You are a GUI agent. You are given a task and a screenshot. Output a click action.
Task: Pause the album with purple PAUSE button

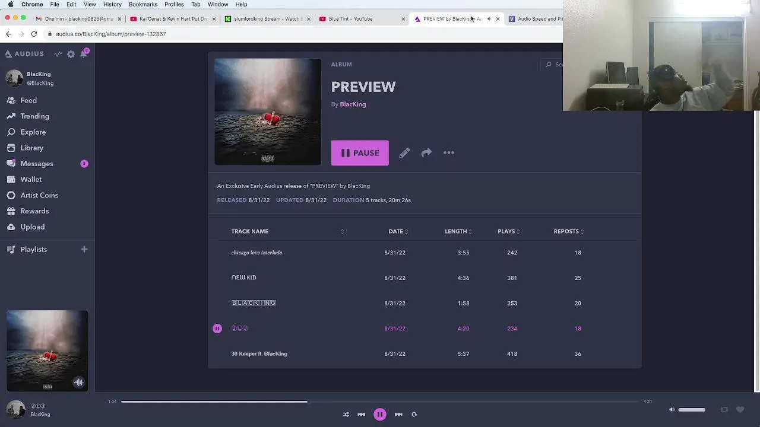[360, 153]
